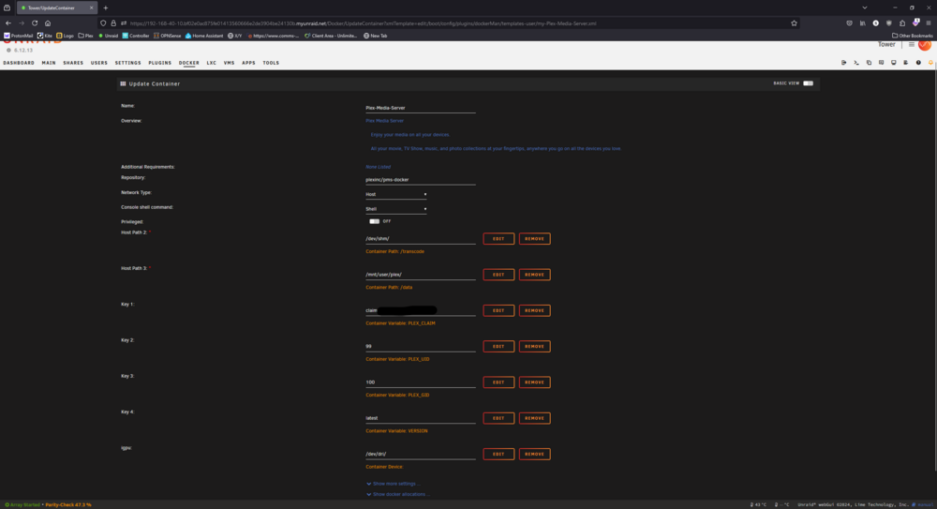Toggle the help icon in Unraid header

918,62
